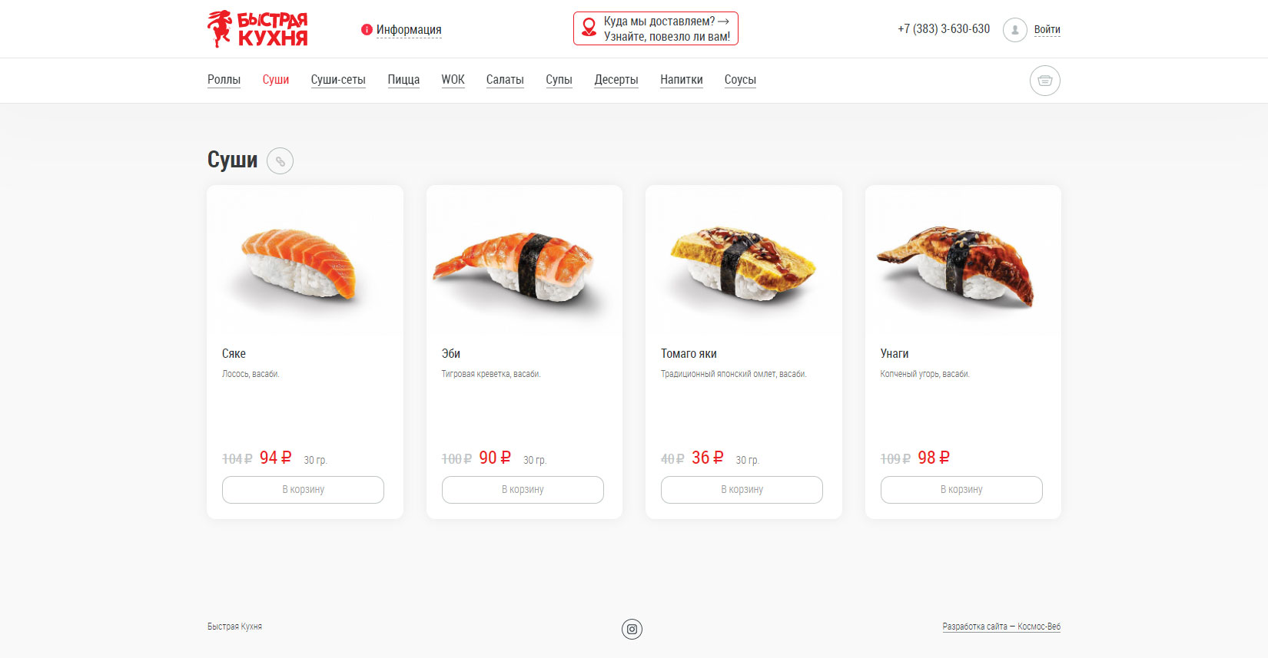Open the shopping cart icon

1044,81
